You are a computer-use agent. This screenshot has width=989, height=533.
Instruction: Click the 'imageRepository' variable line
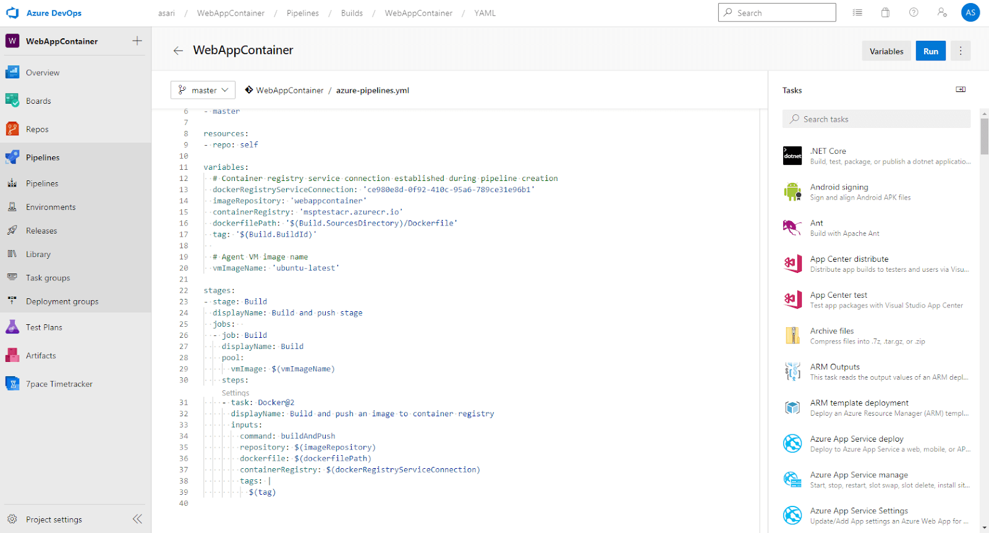[x=289, y=201]
